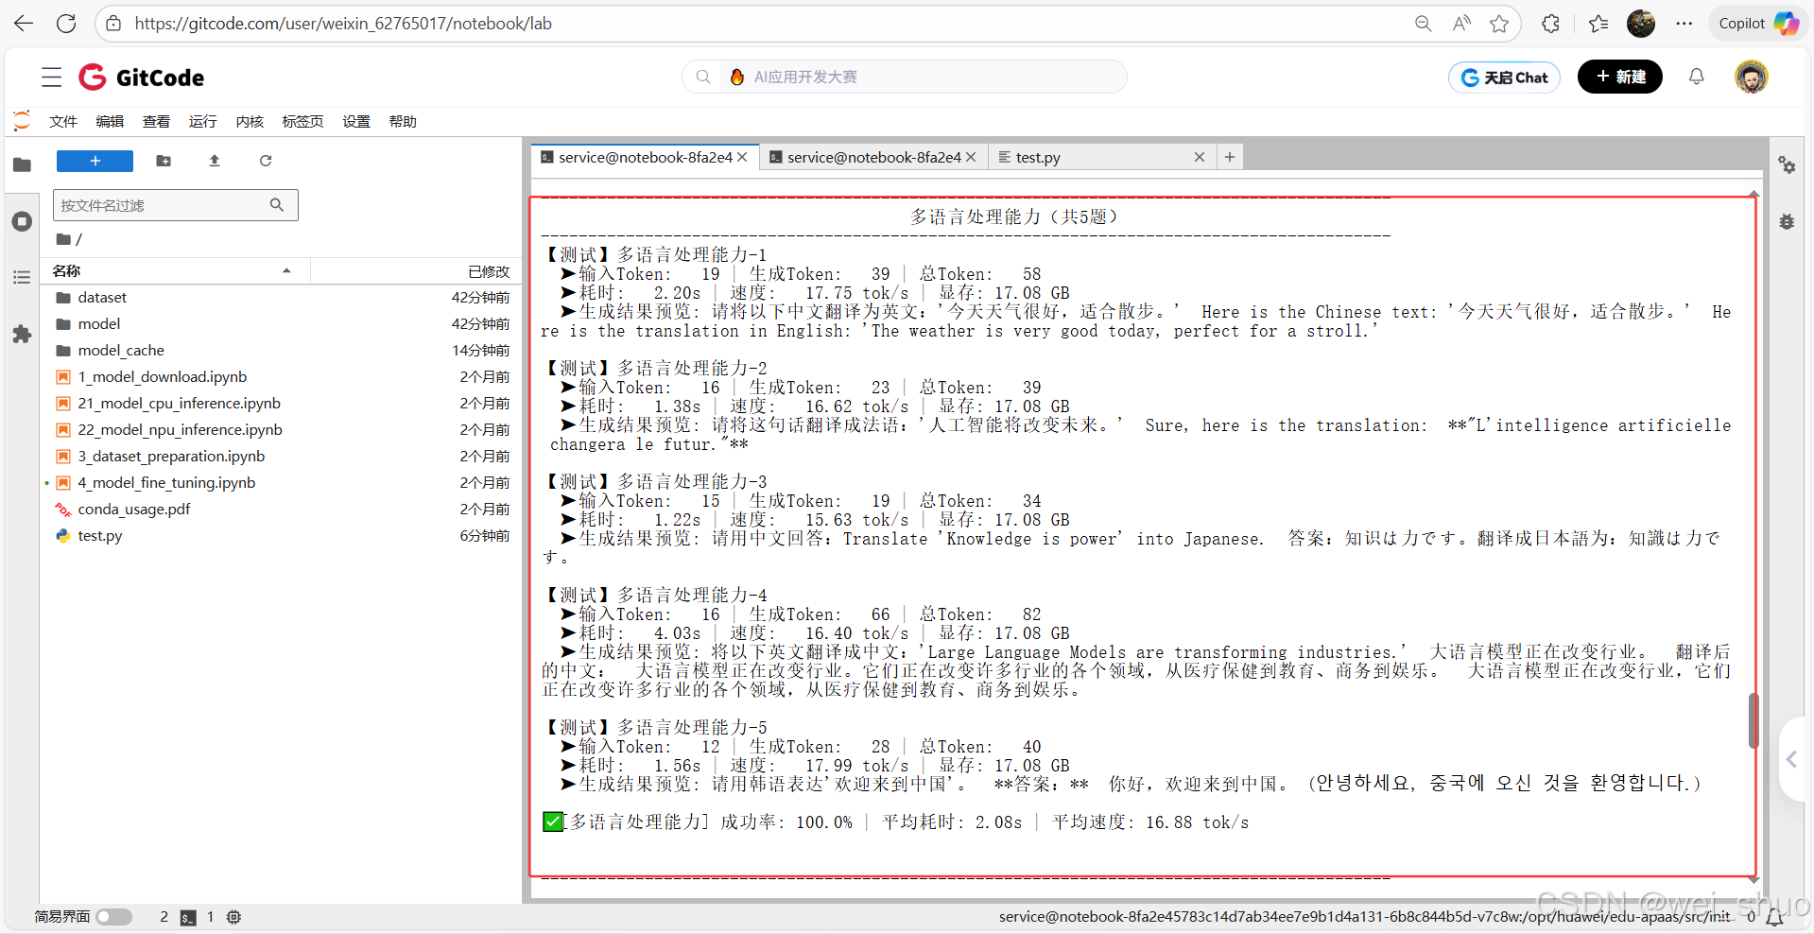Open the user avatar menu
The image size is (1814, 934).
tap(1752, 77)
